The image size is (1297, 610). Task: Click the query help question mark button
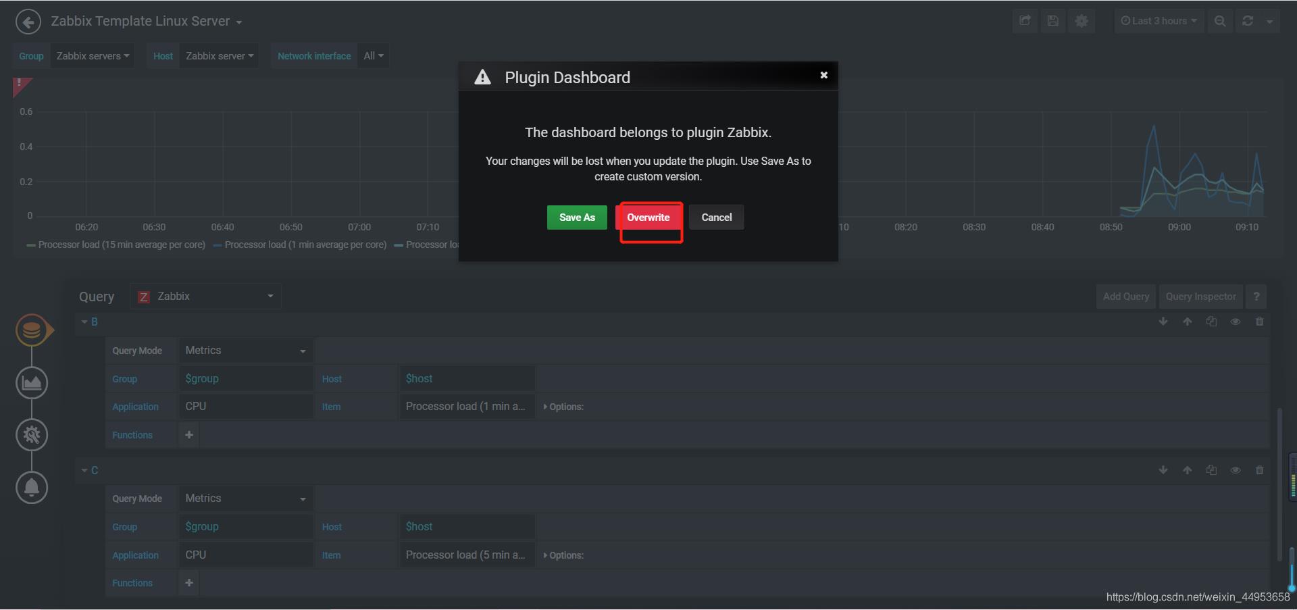1256,297
